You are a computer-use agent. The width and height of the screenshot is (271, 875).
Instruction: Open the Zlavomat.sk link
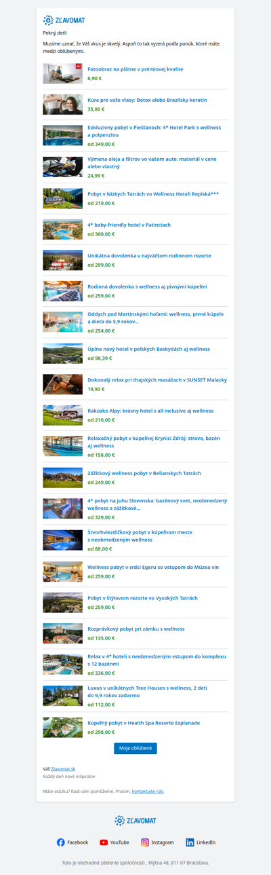pos(63,769)
